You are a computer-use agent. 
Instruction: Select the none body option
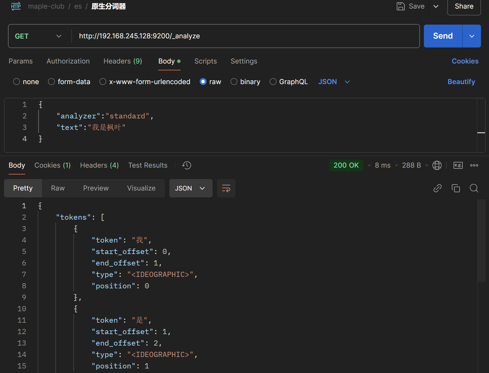coord(17,82)
